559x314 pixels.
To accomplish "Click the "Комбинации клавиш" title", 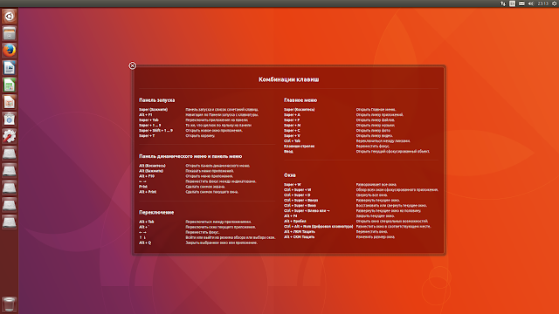I will (x=289, y=79).
